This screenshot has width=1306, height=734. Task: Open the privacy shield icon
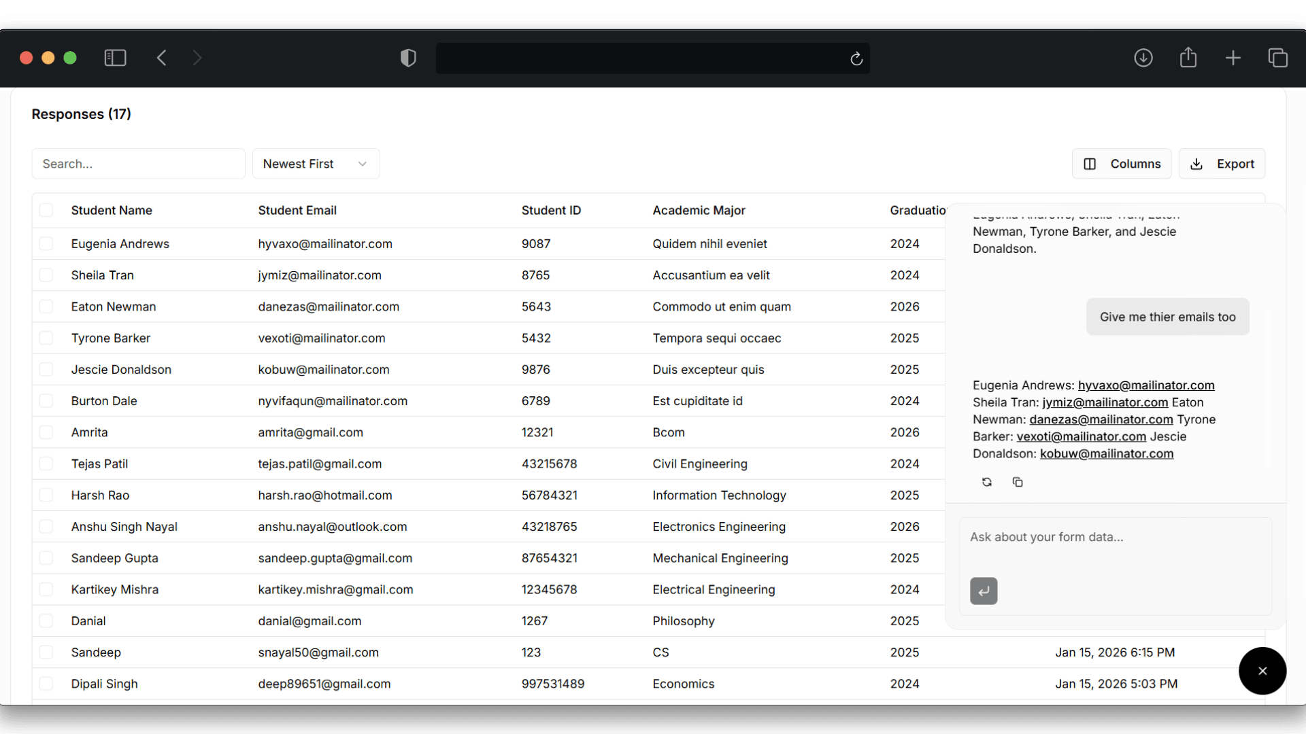tap(408, 58)
